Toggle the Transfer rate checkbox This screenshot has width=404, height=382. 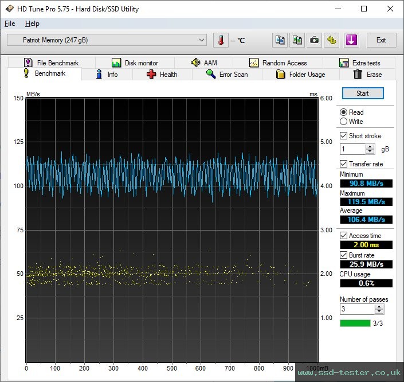[343, 164]
